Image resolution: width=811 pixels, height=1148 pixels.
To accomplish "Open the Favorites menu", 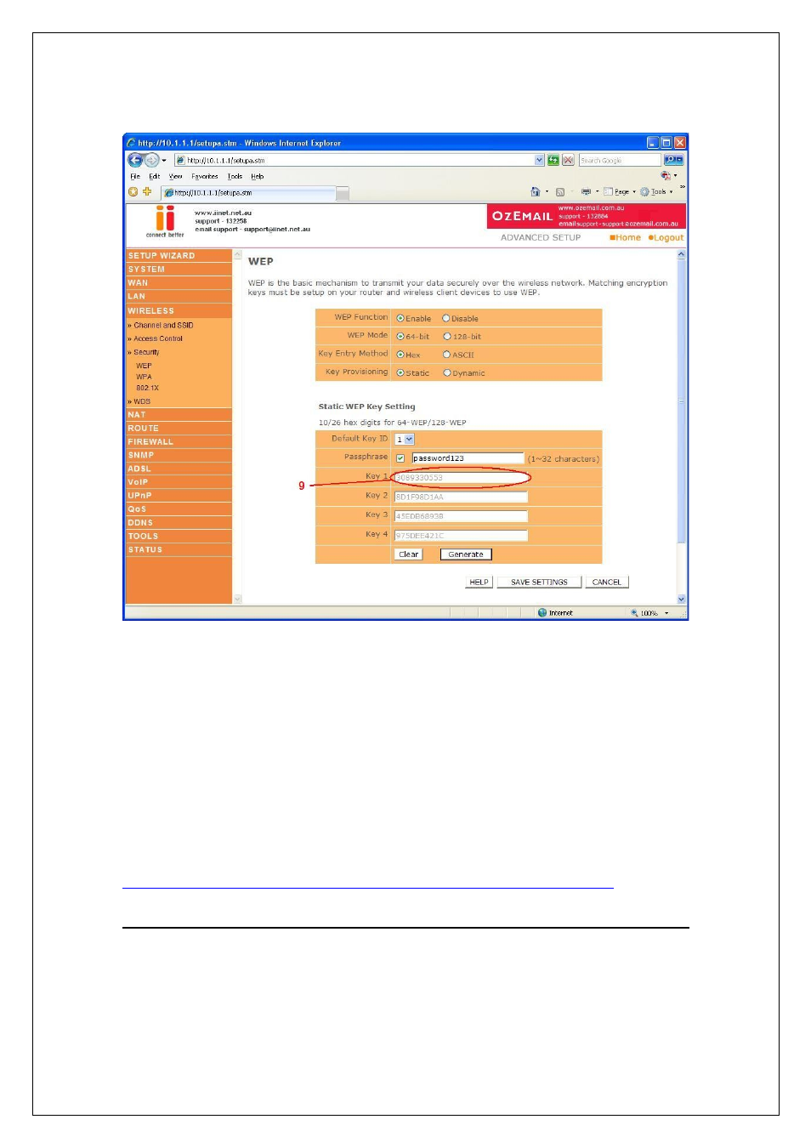I will pos(205,177).
